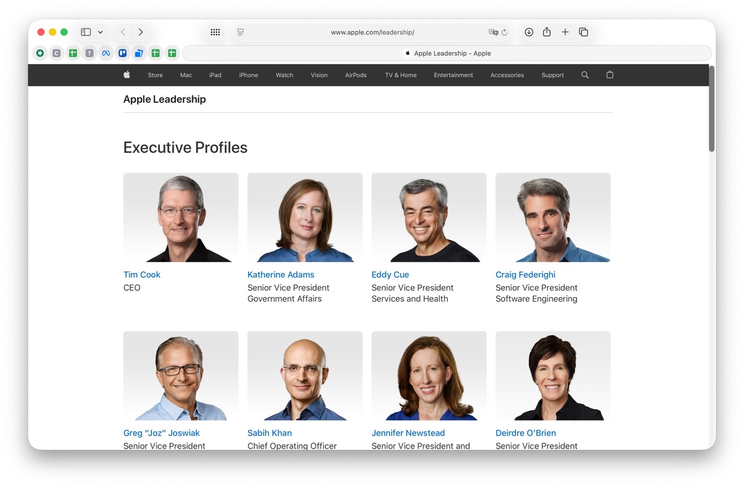Click Sabih Khan's portrait photo
The height and width of the screenshot is (487, 744).
pos(304,376)
